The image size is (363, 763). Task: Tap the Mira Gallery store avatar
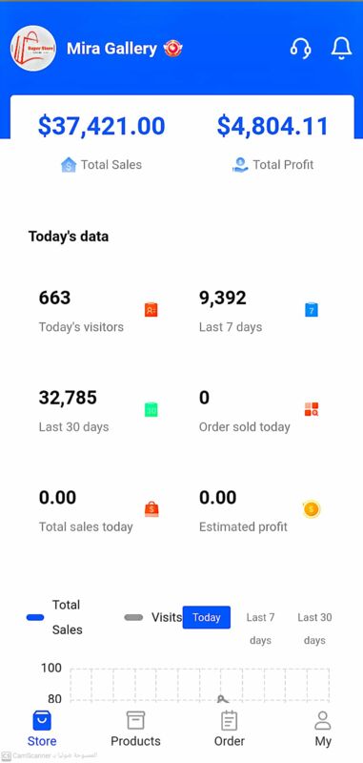click(33, 49)
